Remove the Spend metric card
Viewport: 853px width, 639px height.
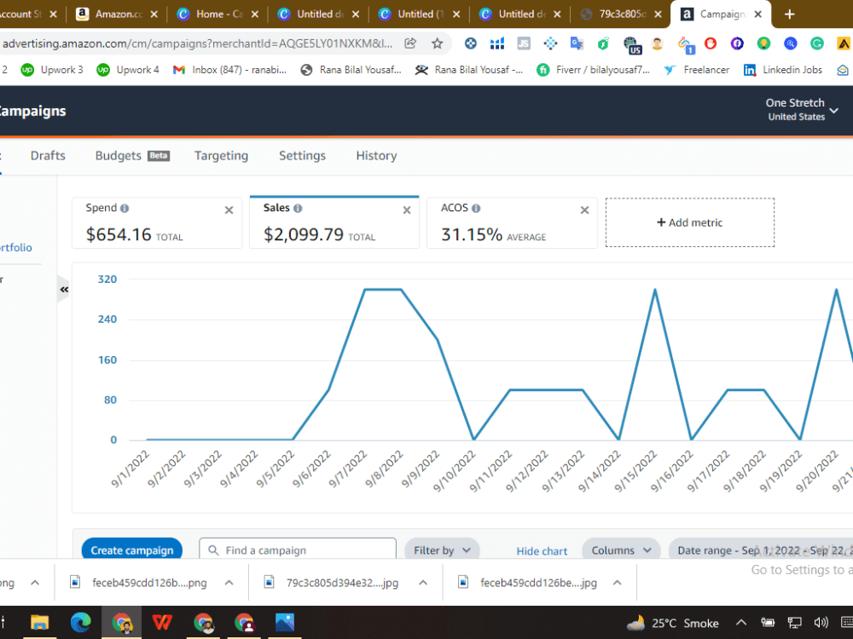point(229,210)
